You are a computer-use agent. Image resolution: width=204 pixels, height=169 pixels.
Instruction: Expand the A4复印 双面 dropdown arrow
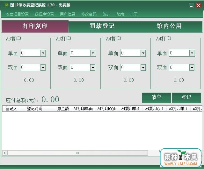coord(143,67)
